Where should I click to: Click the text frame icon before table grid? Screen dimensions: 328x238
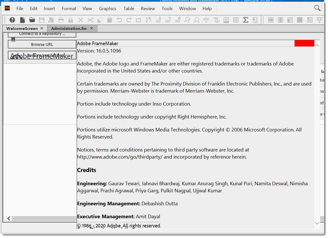tap(226, 20)
